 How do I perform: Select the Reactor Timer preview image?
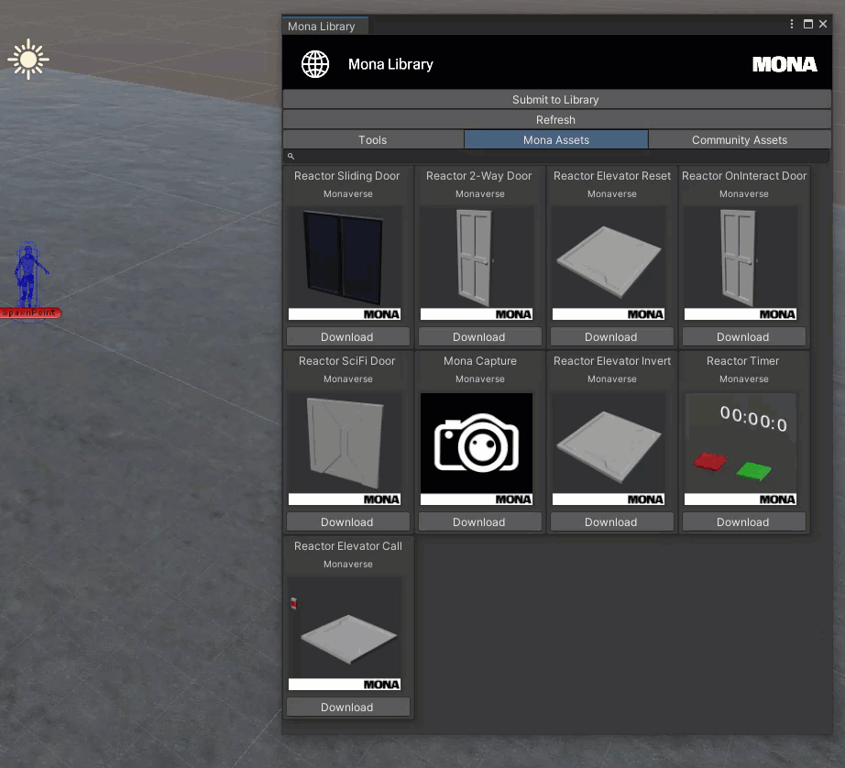coord(742,448)
